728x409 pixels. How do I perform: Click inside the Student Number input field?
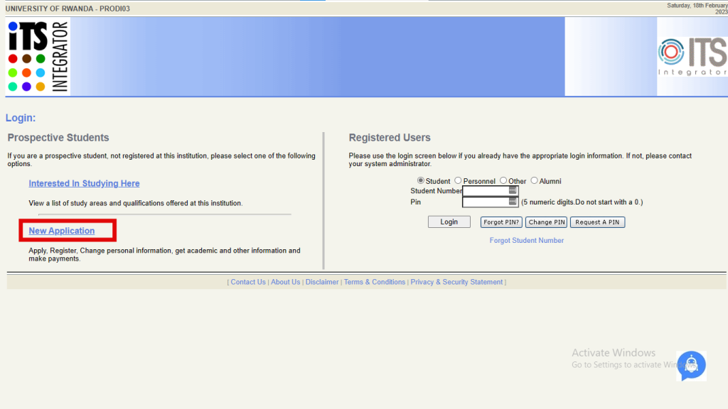(x=487, y=190)
